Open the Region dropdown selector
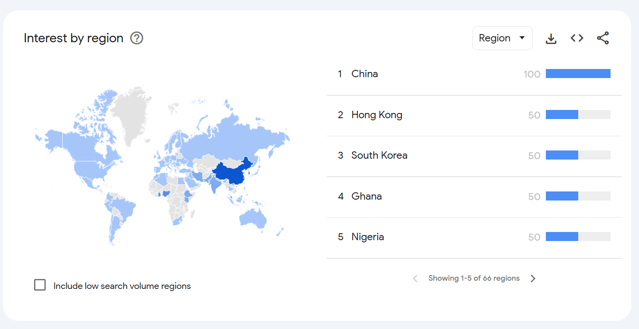The width and height of the screenshot is (639, 329). [502, 38]
